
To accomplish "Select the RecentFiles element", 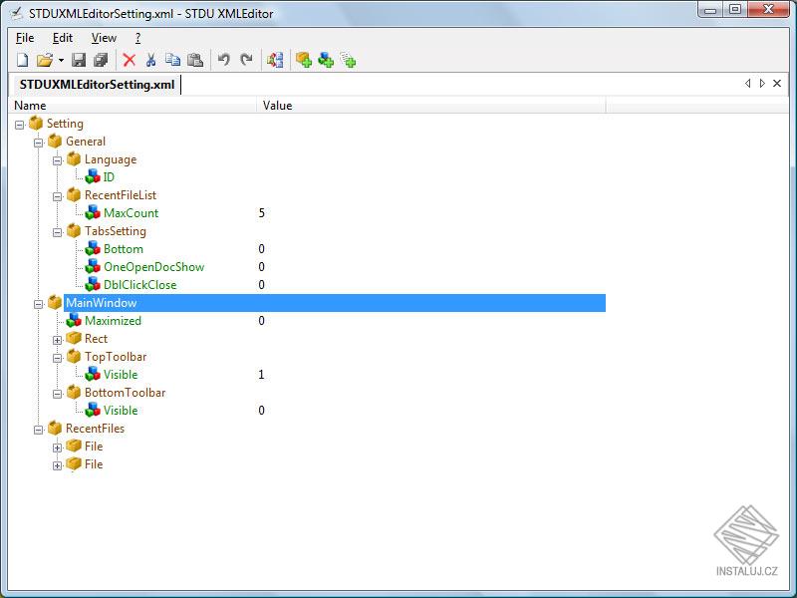I will pos(95,429).
